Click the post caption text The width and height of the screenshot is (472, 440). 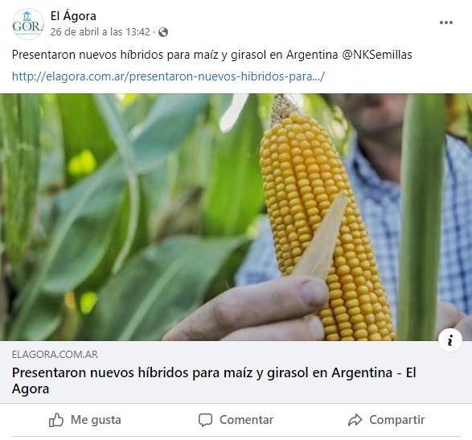click(212, 55)
